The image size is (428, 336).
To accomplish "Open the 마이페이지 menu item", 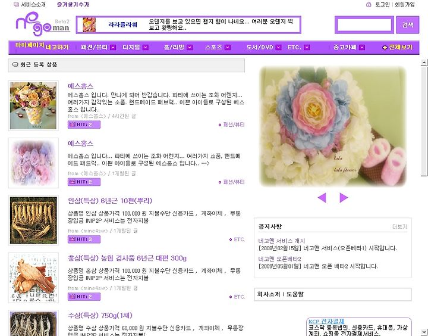I will pyautogui.click(x=30, y=45).
